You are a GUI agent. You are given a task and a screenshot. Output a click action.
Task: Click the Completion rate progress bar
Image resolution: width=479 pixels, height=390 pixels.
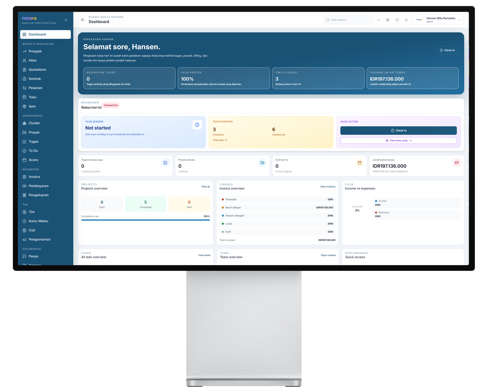coord(145,220)
